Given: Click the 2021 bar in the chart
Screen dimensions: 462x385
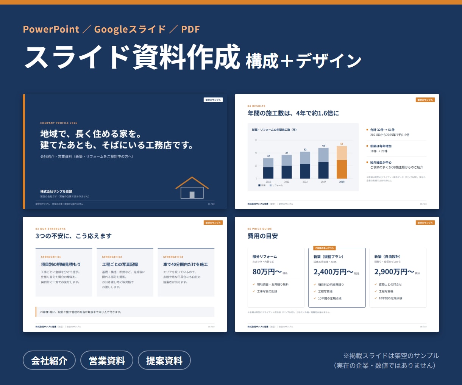Looking at the screenshot, I should (268, 168).
